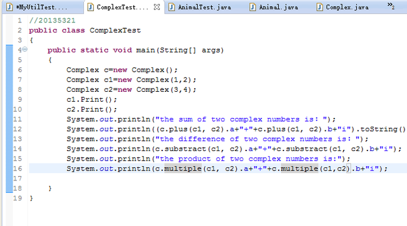Click the first highlighted 'multiple' on line 16

click(x=183, y=169)
